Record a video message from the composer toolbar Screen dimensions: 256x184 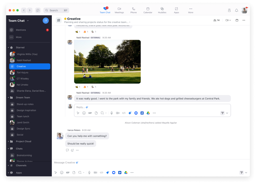(x=95, y=172)
